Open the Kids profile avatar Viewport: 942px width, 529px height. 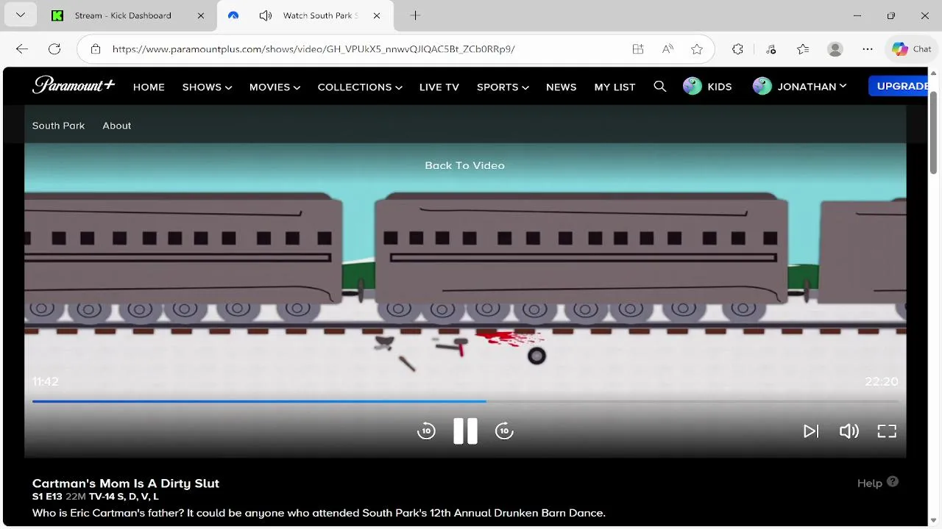pos(693,87)
